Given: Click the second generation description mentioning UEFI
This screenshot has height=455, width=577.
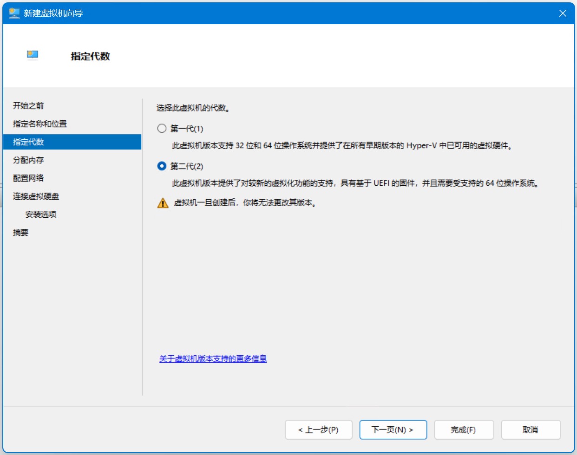Looking at the screenshot, I should 356,183.
